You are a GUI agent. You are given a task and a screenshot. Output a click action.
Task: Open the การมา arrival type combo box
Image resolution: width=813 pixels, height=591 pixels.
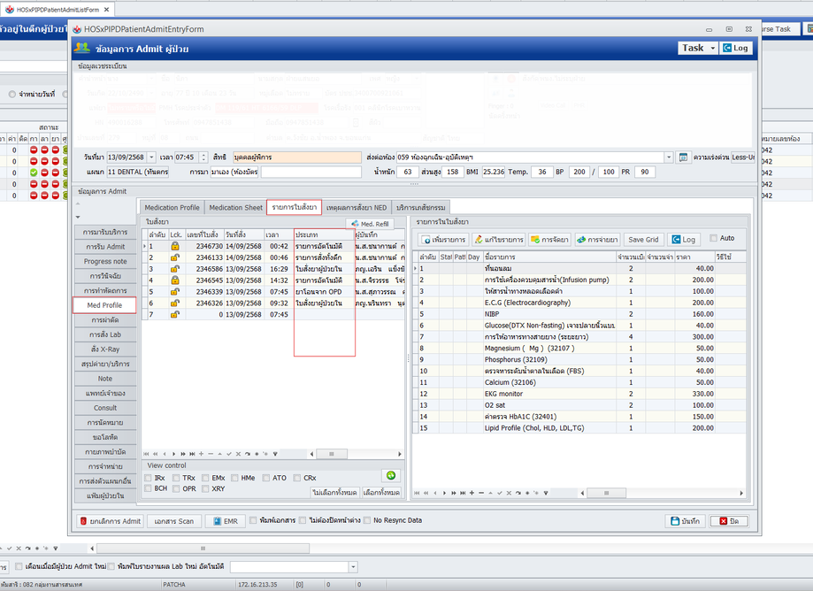pos(234,172)
